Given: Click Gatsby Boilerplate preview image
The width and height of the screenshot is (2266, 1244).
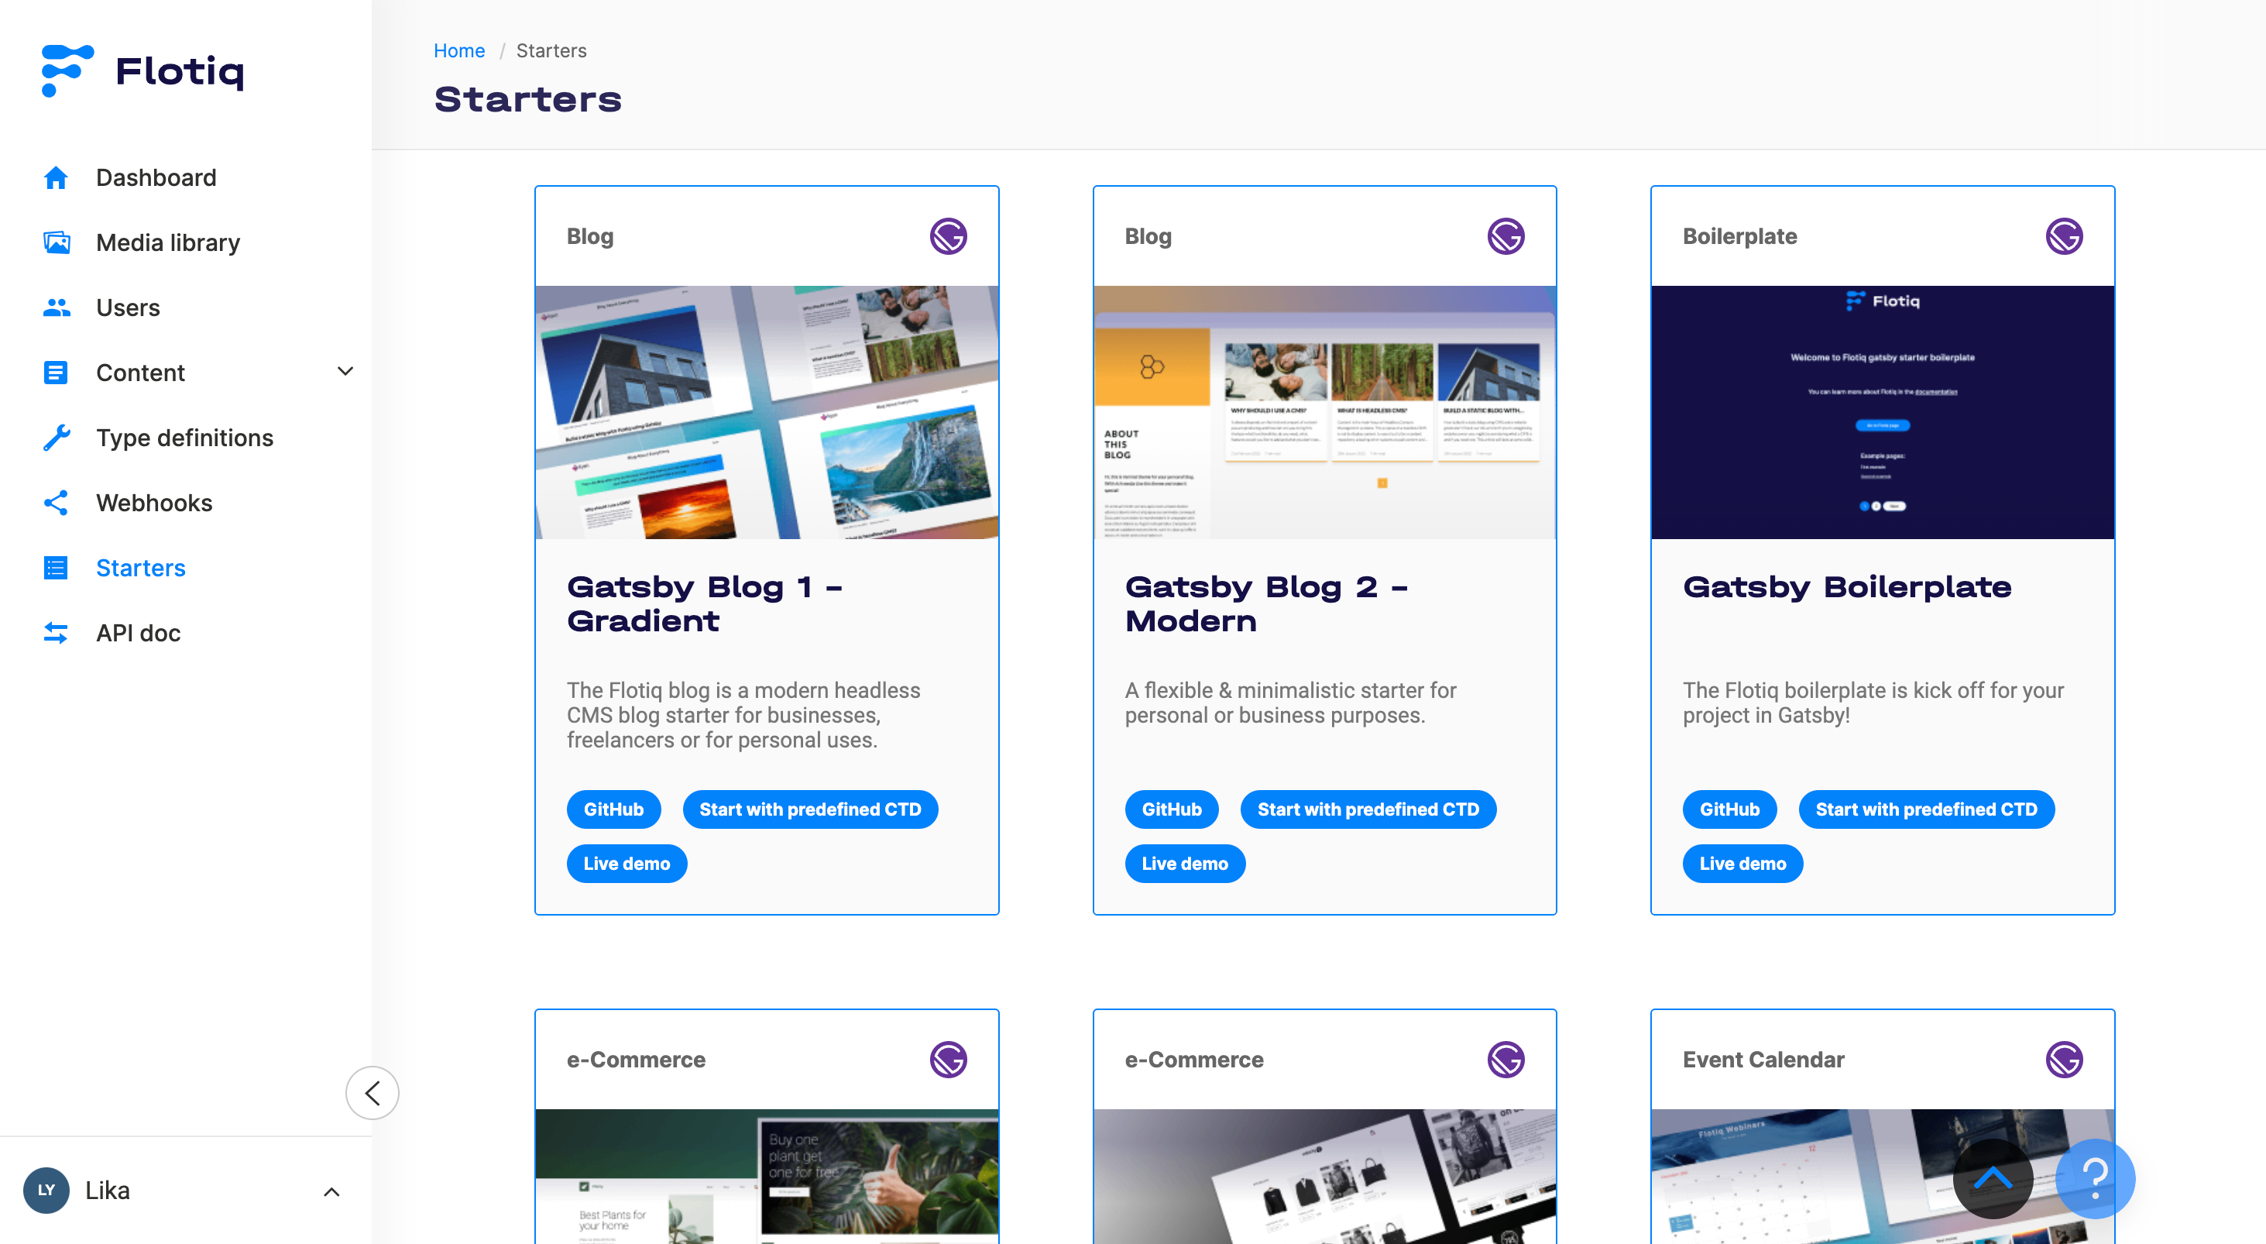Looking at the screenshot, I should pos(1883,412).
